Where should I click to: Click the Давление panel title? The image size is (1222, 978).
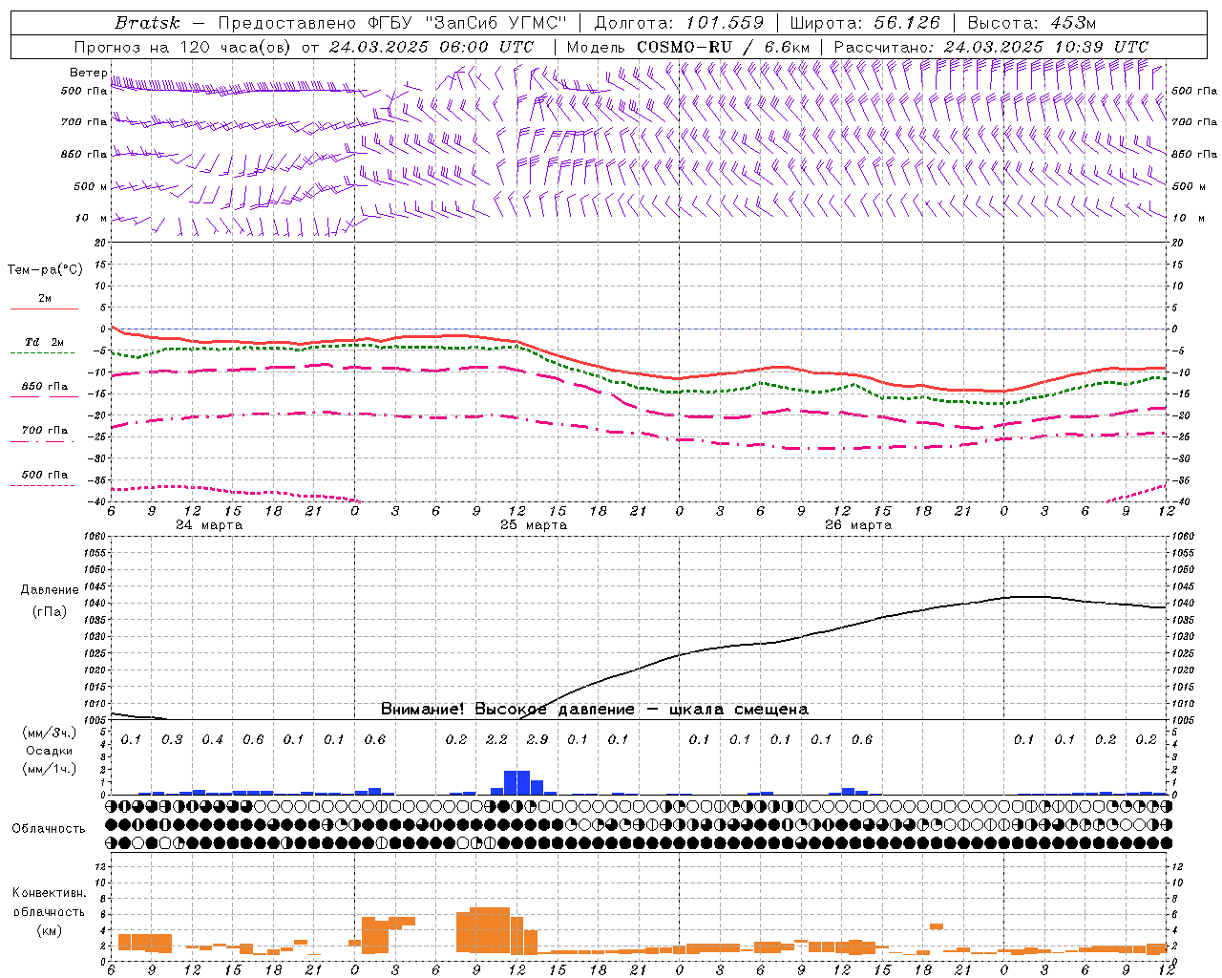click(x=49, y=590)
